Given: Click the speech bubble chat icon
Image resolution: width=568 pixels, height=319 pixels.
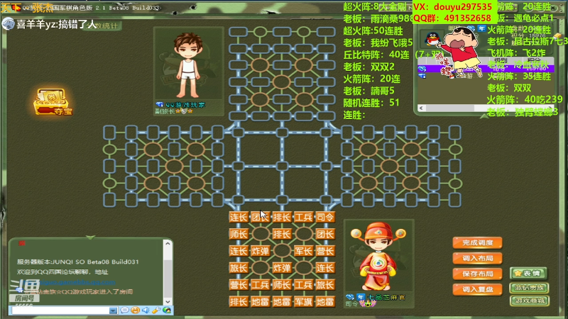Looking at the screenshot, I should click(x=124, y=310).
